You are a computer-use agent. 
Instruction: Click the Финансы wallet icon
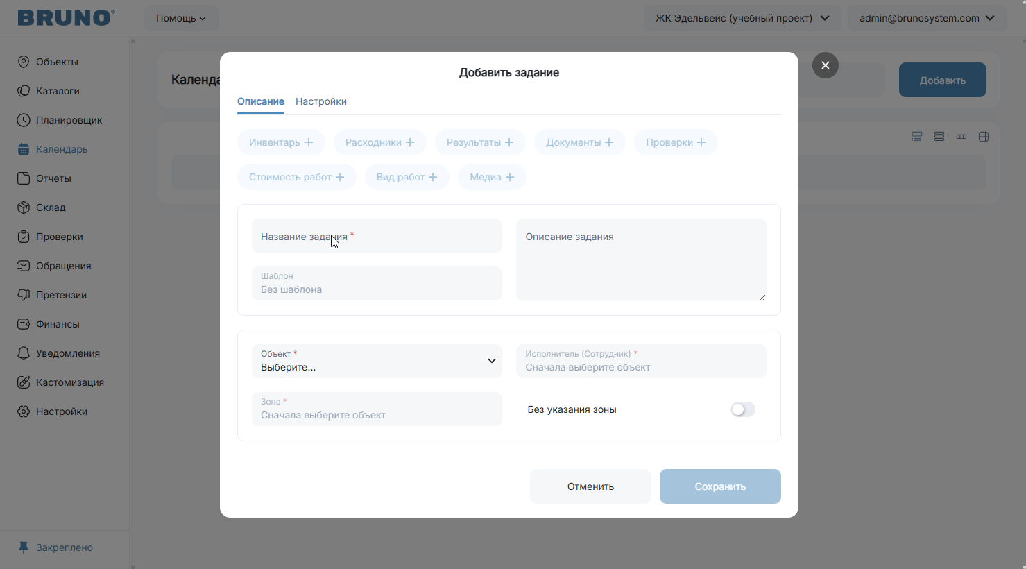point(24,324)
